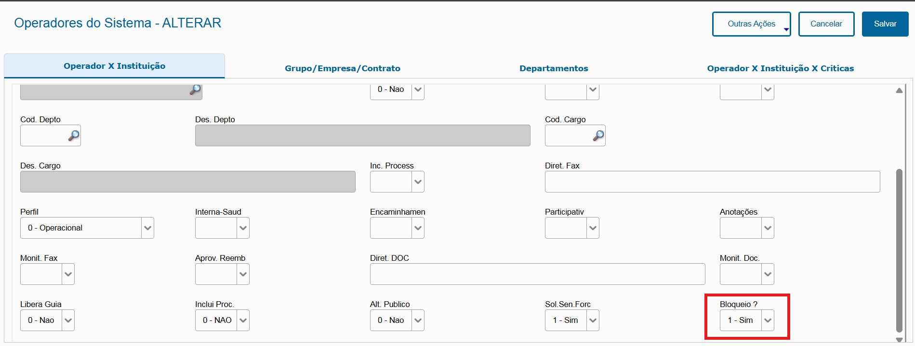Select Operador X Instituição X Criticas tab

780,68
